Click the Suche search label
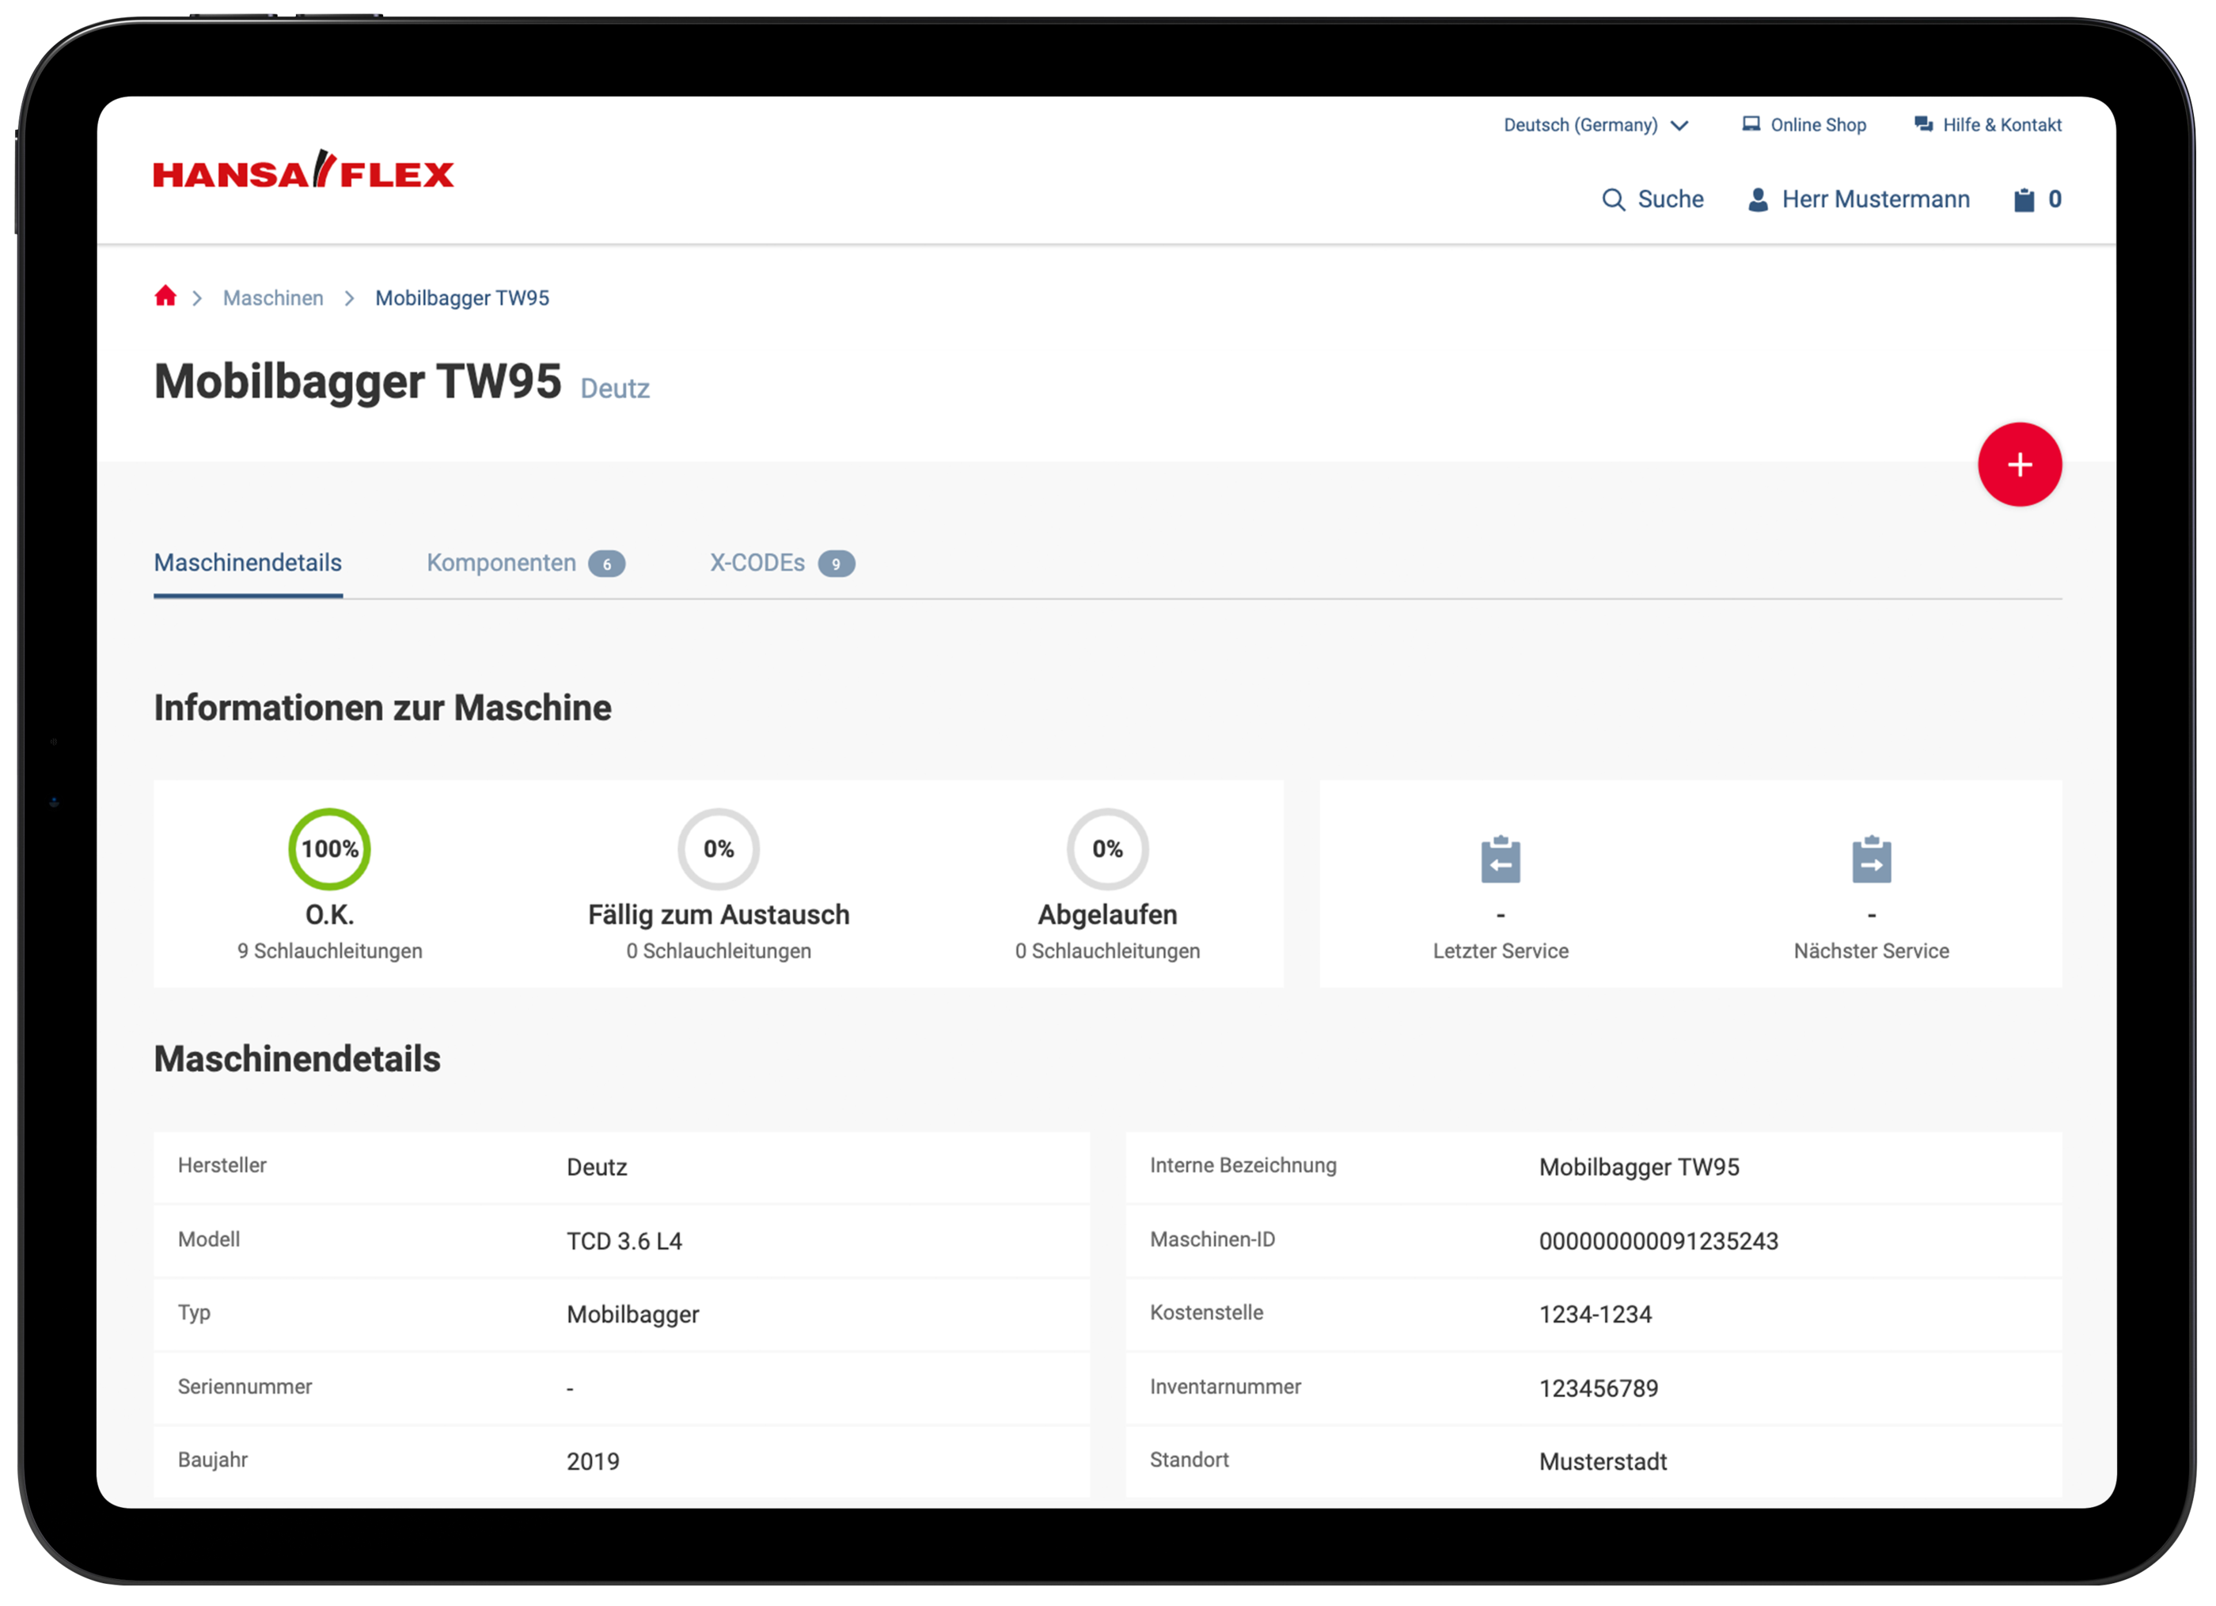The image size is (2216, 1606). click(x=1670, y=199)
